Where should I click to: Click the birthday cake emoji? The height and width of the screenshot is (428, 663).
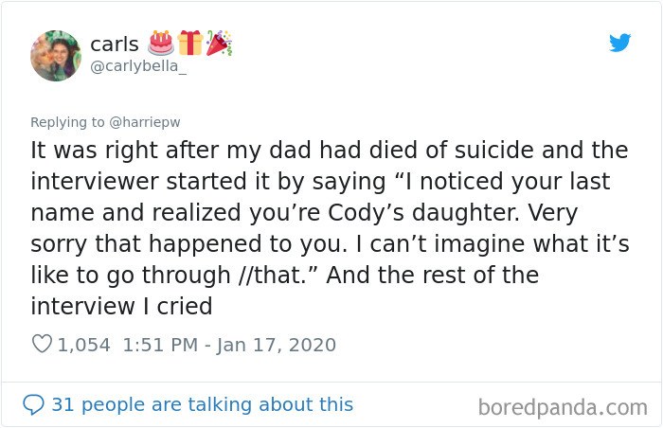coord(160,43)
